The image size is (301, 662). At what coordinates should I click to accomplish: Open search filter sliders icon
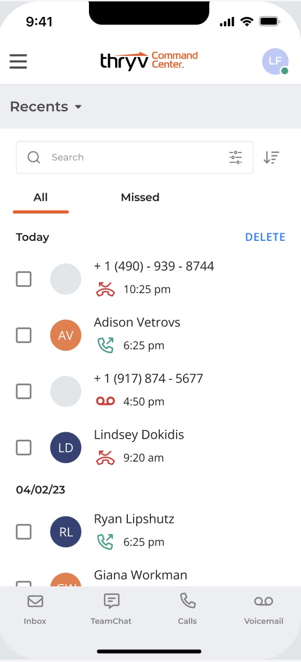(x=236, y=157)
